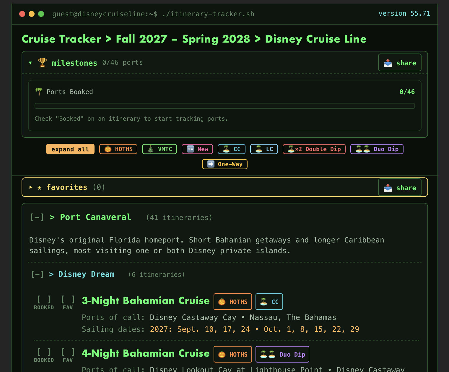Image resolution: width=449 pixels, height=372 pixels.
Task: Click the Duo Dip tag on 4-Night cruise
Action: (x=282, y=354)
